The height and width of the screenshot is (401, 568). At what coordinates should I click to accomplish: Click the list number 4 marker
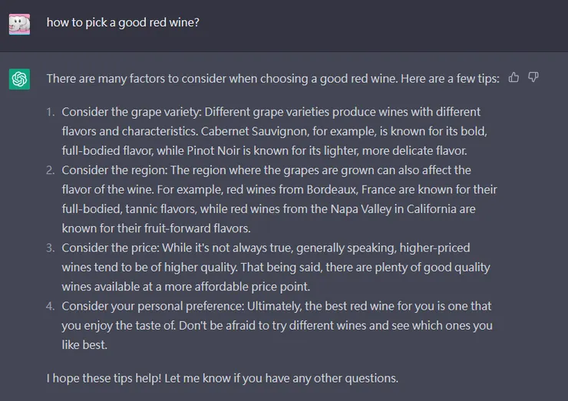(51, 306)
